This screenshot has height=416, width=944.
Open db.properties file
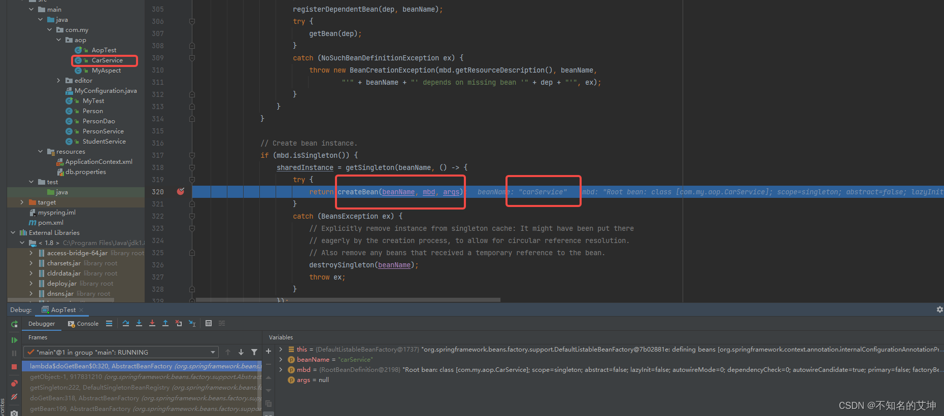click(x=85, y=171)
